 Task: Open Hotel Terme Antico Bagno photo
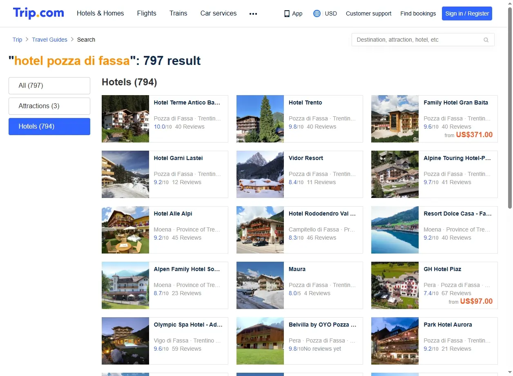(x=125, y=119)
